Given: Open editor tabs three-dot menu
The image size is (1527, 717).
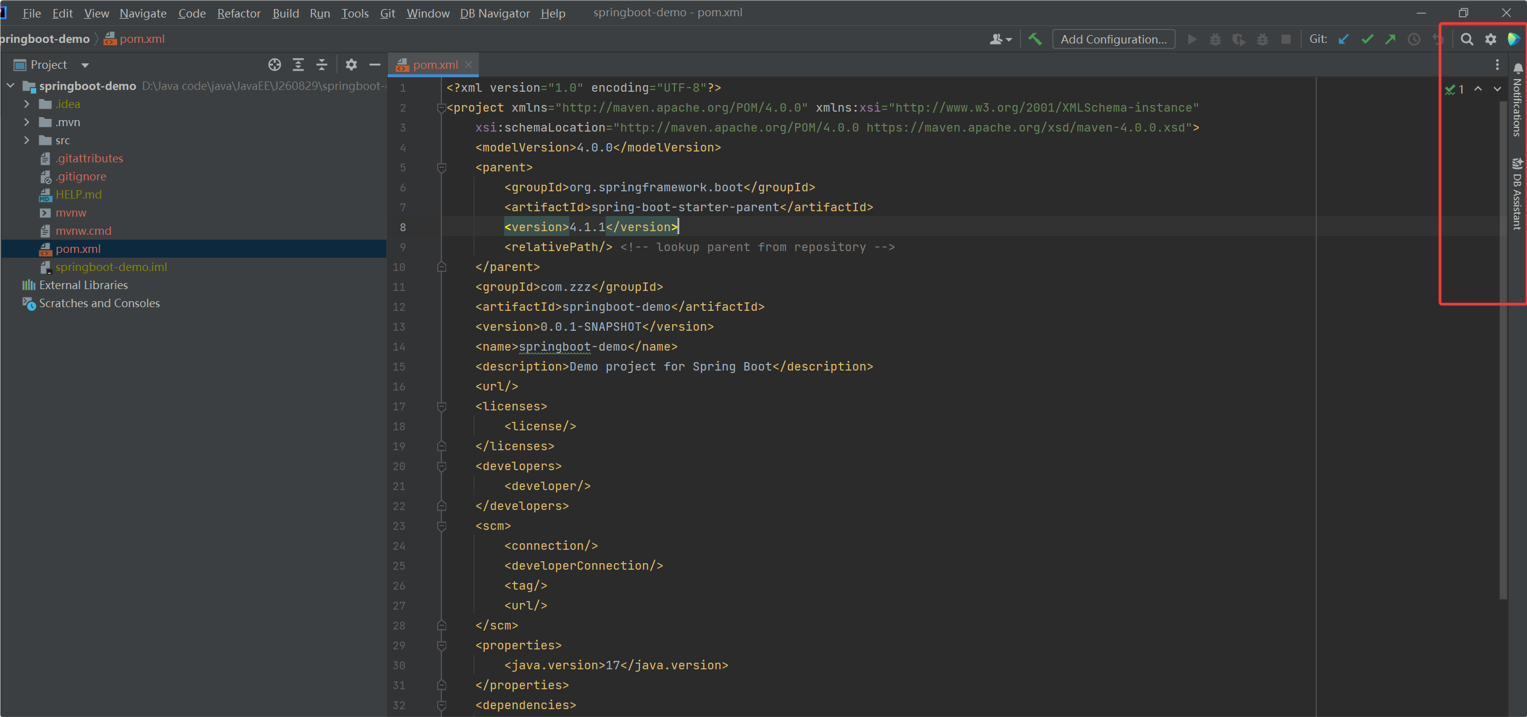Looking at the screenshot, I should (1497, 65).
